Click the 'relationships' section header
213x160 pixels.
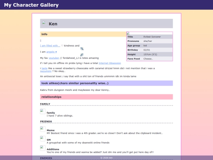tap(106, 97)
